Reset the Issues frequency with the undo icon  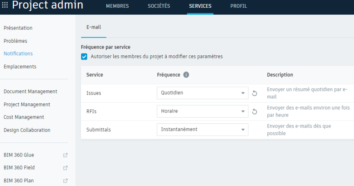pos(255,93)
